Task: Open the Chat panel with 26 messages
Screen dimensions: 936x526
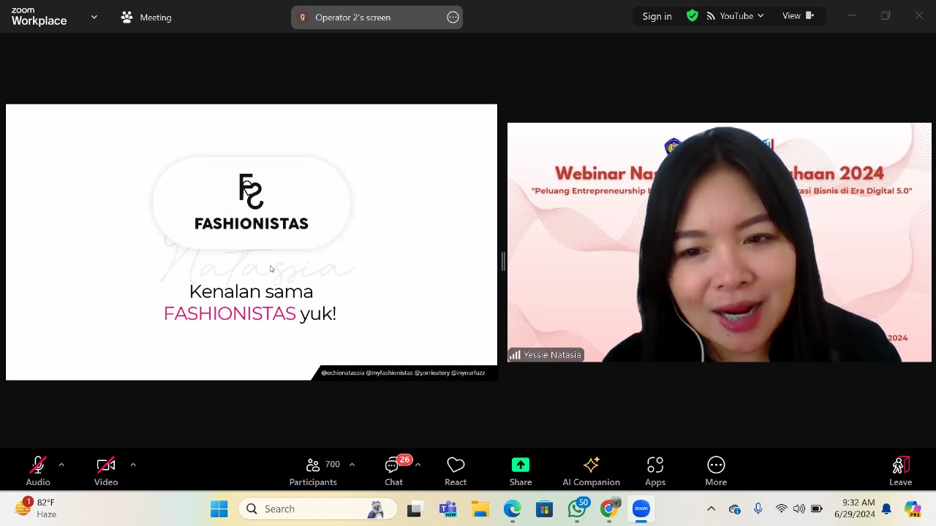Action: point(393,471)
